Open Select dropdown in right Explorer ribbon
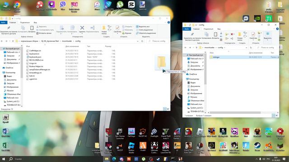289x162 pixels. coord(267,36)
